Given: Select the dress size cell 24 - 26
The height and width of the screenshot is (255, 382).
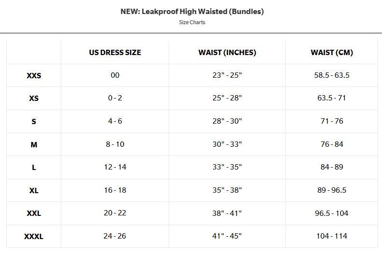Looking at the screenshot, I should click(115, 236).
